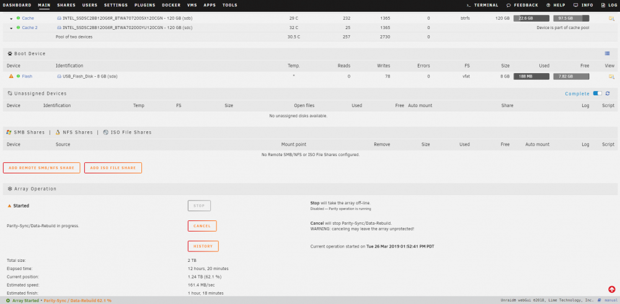Open the Plugins page
This screenshot has width=620, height=304.
[x=144, y=5]
